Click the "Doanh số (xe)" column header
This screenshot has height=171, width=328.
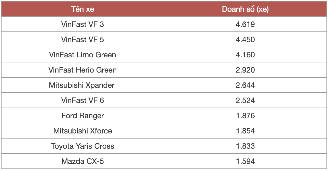coord(245,9)
